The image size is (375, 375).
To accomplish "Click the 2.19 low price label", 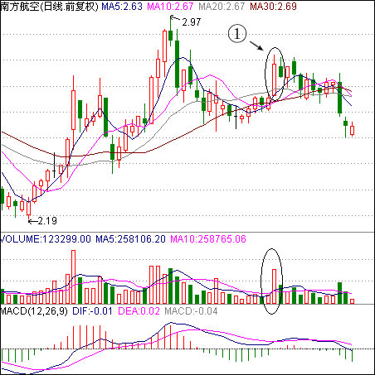I will (47, 221).
